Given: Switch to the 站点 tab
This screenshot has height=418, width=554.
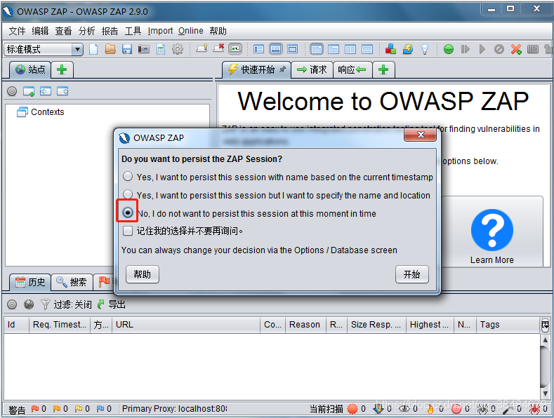Looking at the screenshot, I should tap(30, 69).
